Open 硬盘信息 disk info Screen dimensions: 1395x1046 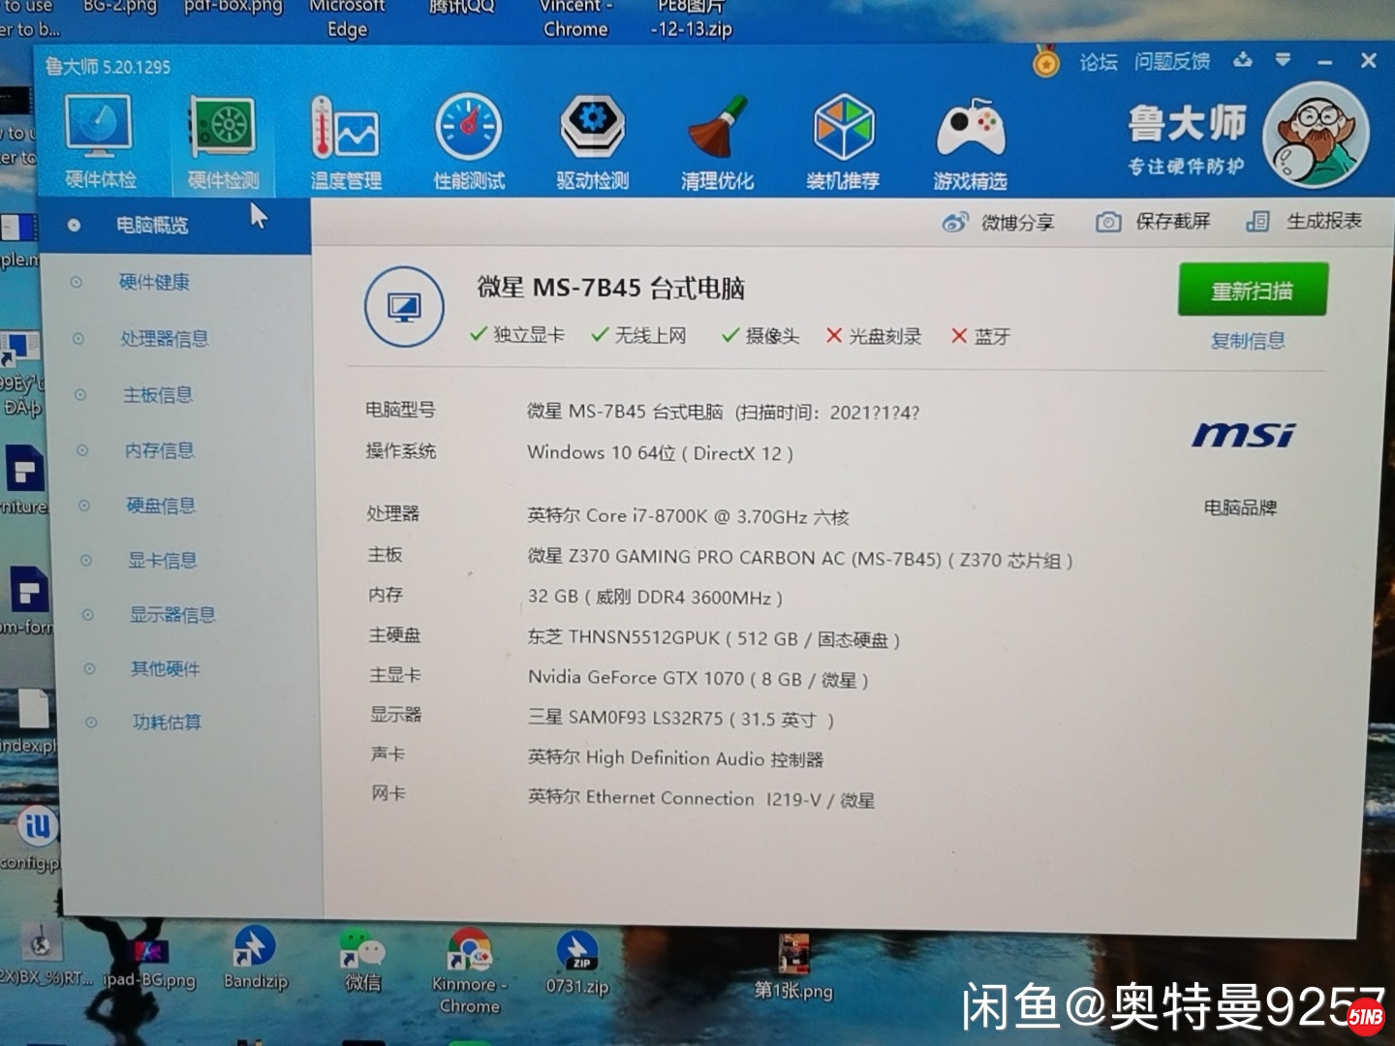click(x=161, y=506)
